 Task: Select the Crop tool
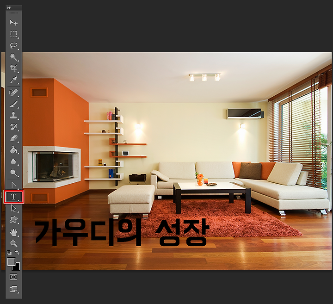pyautogui.click(x=13, y=68)
